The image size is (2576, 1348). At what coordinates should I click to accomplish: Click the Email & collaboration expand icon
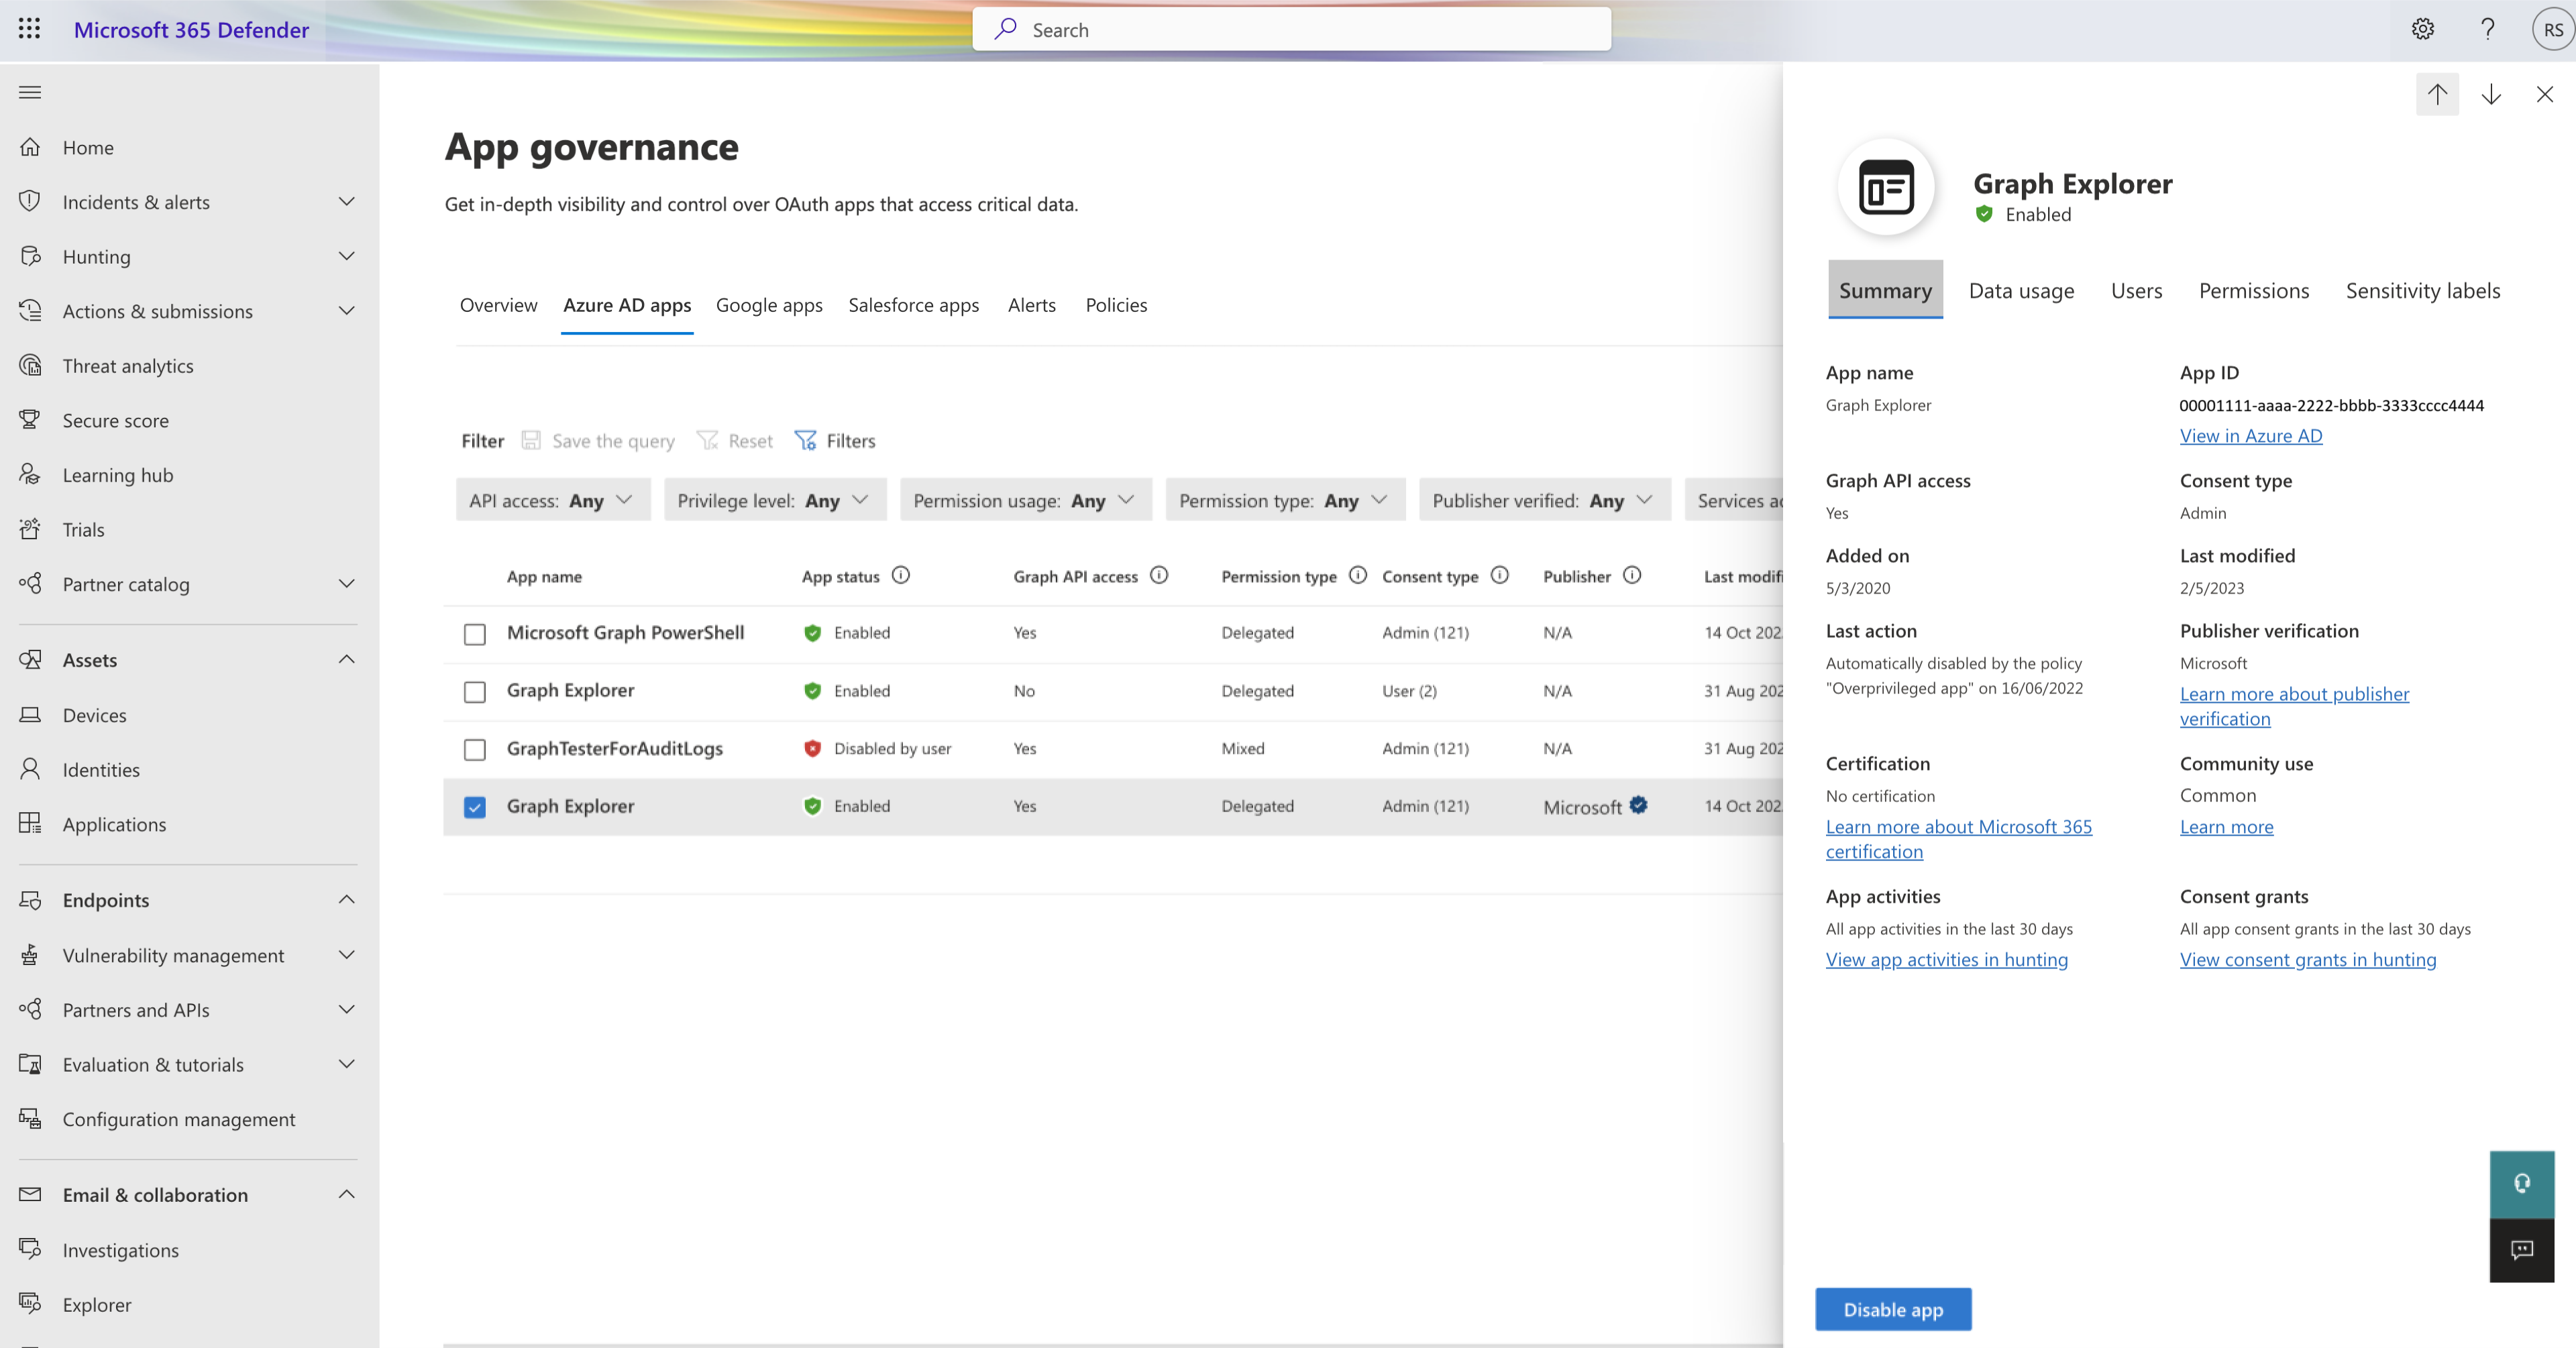(x=346, y=1194)
